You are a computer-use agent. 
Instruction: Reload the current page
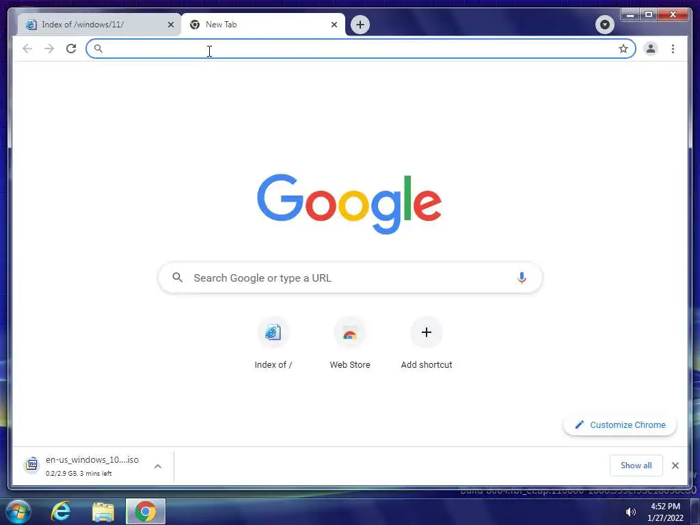coord(71,49)
